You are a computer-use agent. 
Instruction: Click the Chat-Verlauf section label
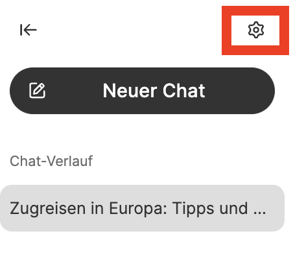[51, 161]
